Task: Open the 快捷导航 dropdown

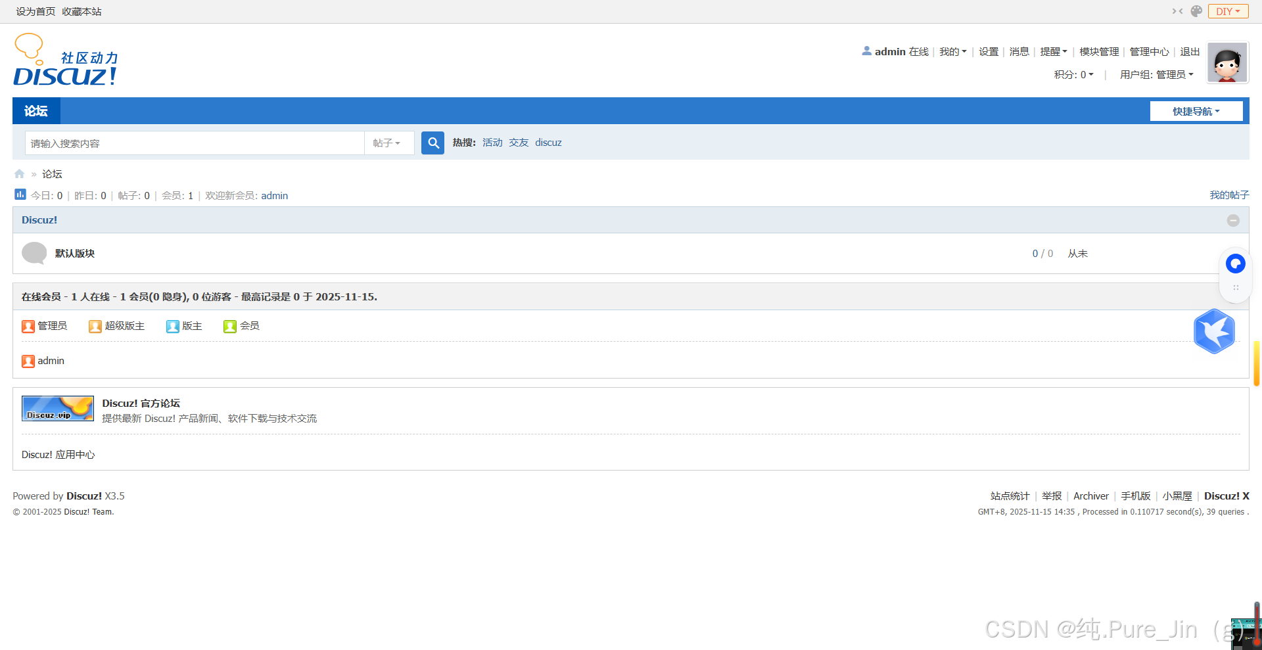Action: coord(1196,111)
